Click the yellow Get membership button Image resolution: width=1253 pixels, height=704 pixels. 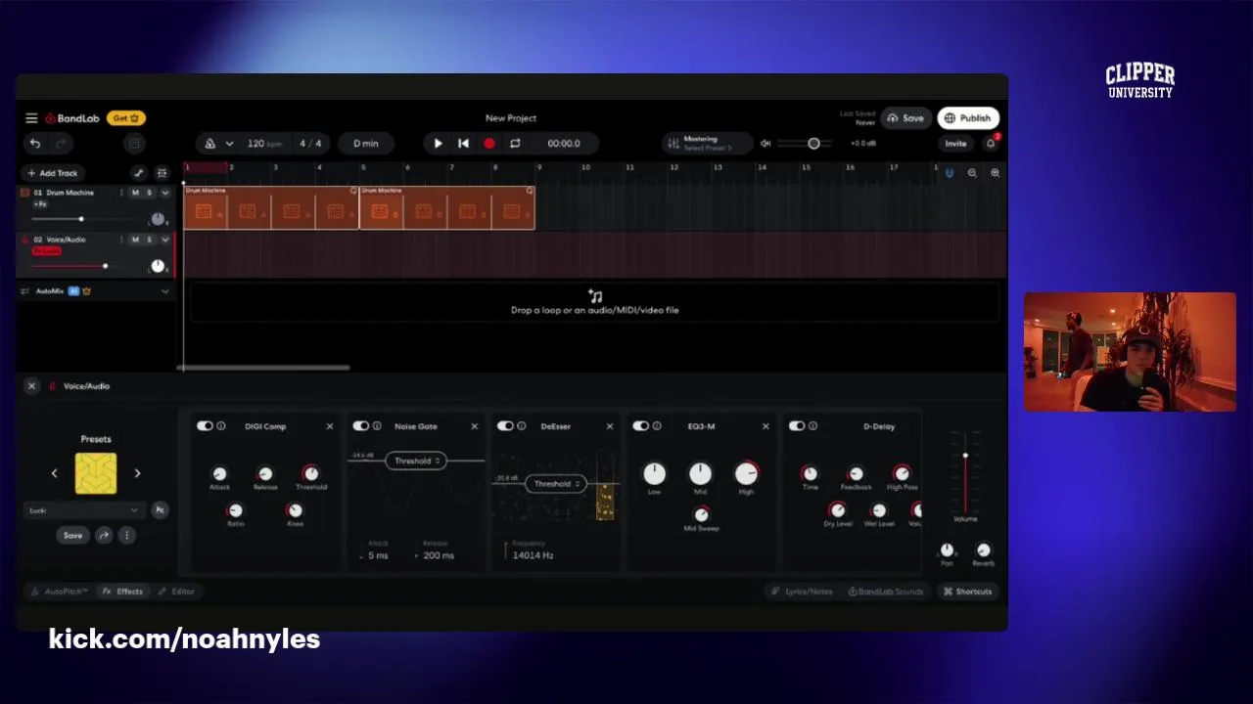click(125, 118)
